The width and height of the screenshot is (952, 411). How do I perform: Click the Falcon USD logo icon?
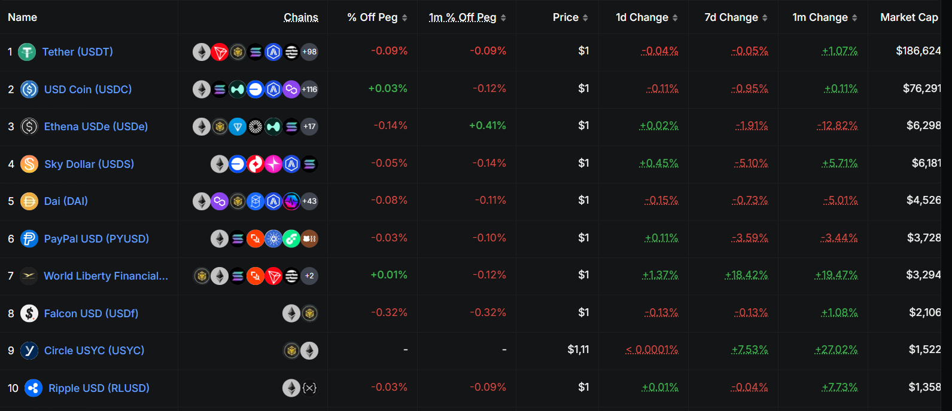coord(29,314)
